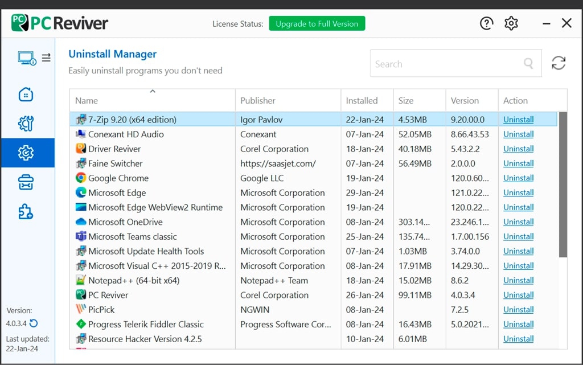Screen dimensions: 583x365
Task: Open the help question mark icon
Action: (486, 23)
